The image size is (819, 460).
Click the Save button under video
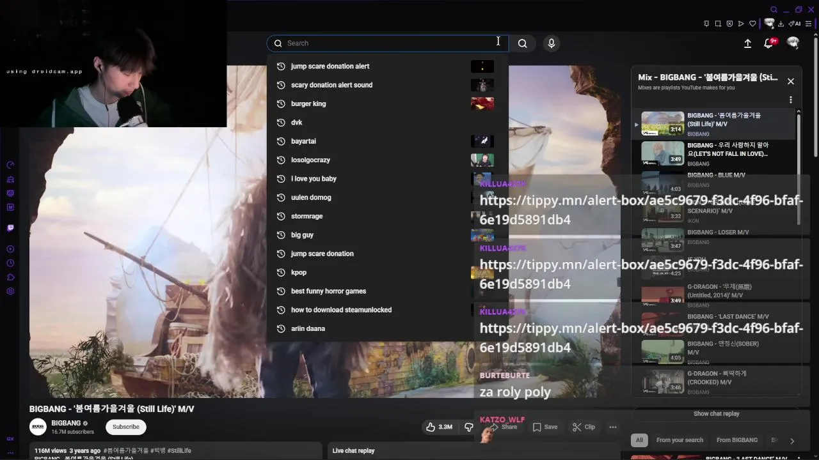point(545,427)
